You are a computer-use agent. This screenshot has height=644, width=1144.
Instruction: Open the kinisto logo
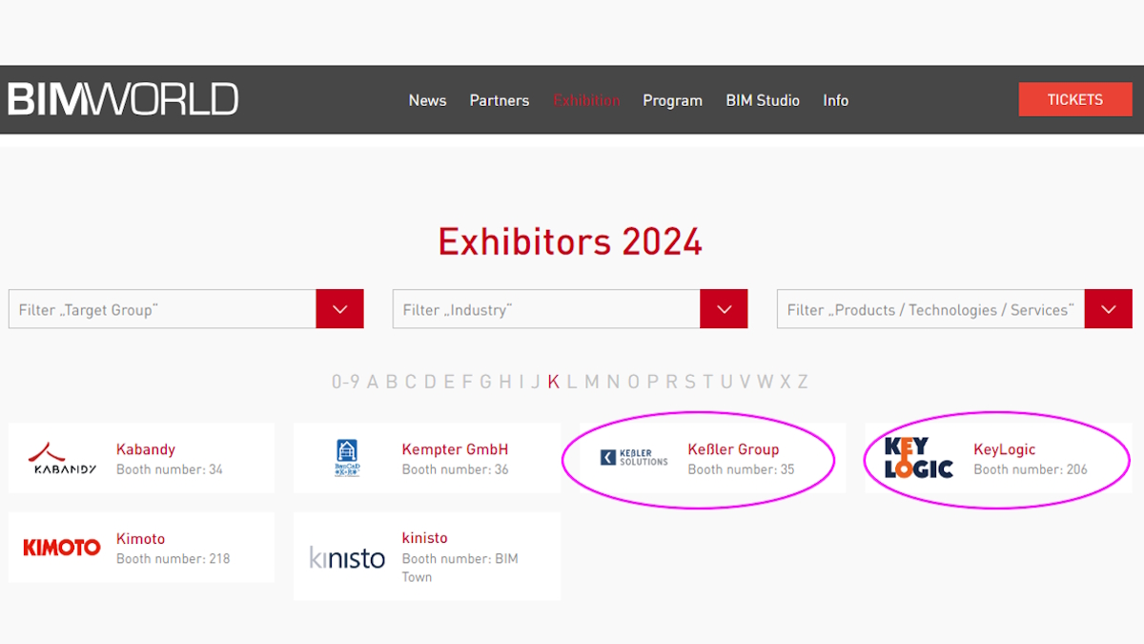tap(347, 557)
